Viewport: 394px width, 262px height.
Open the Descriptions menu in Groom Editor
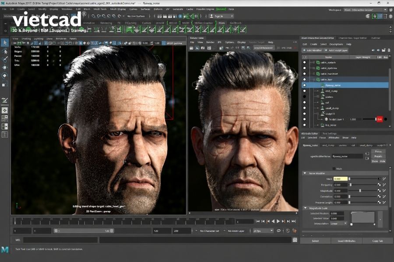coord(336,45)
